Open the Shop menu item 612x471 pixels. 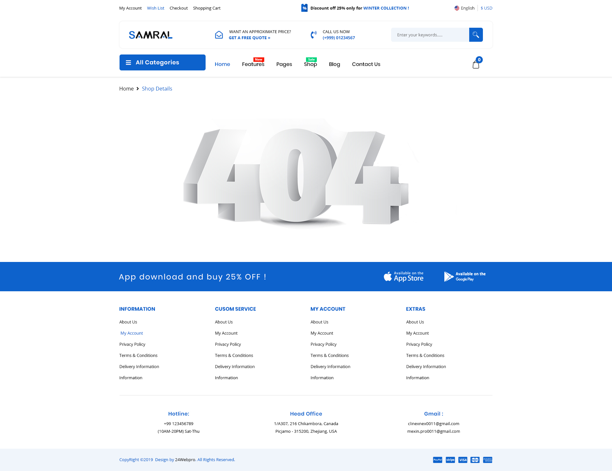point(310,64)
